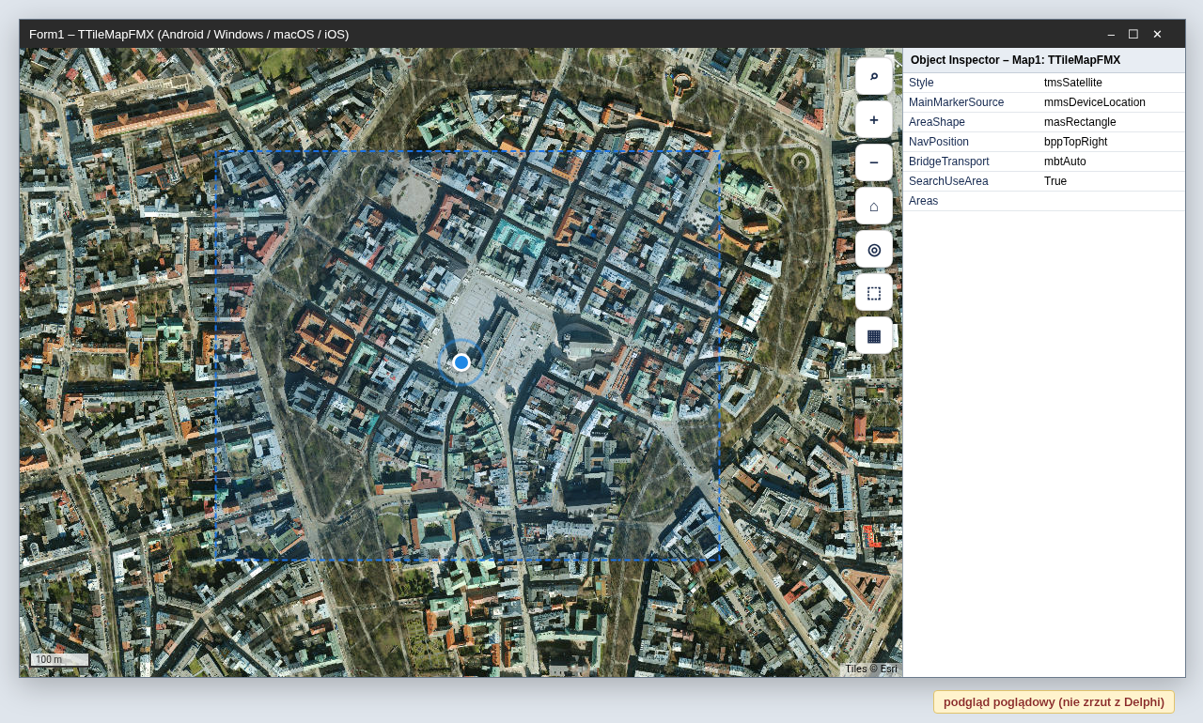The width and height of the screenshot is (1203, 723).
Task: Open the map layers grid button
Action: pos(874,335)
